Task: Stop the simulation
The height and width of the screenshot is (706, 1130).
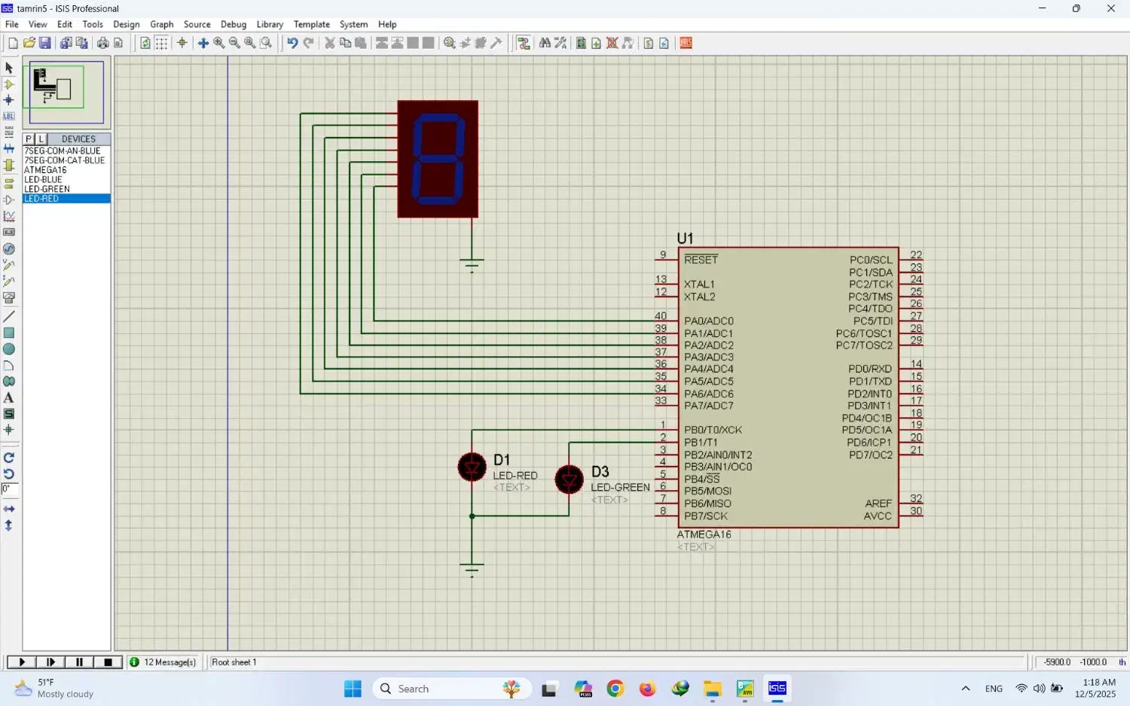Action: (x=108, y=662)
